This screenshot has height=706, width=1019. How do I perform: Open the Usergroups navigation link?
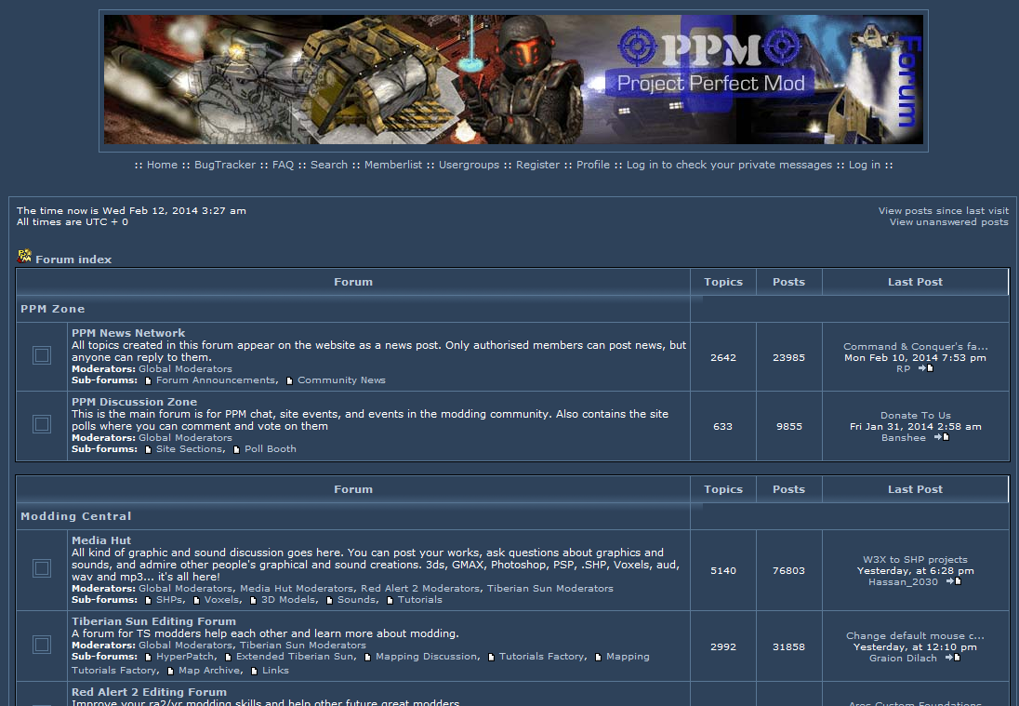[x=470, y=166]
